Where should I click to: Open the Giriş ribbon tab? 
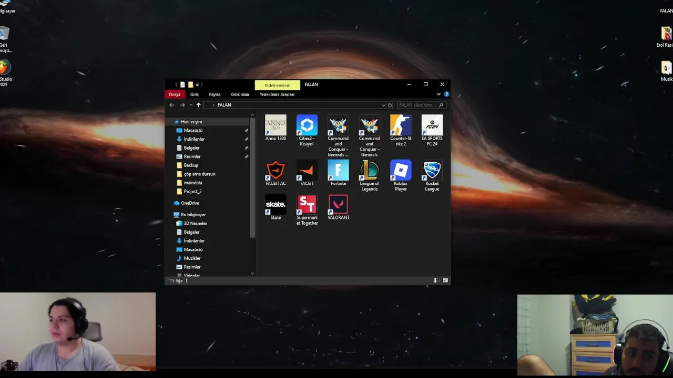coord(195,94)
